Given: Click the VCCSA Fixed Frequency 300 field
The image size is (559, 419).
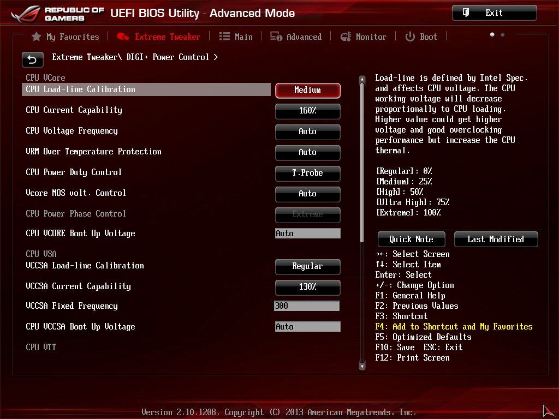Looking at the screenshot, I should click(307, 306).
